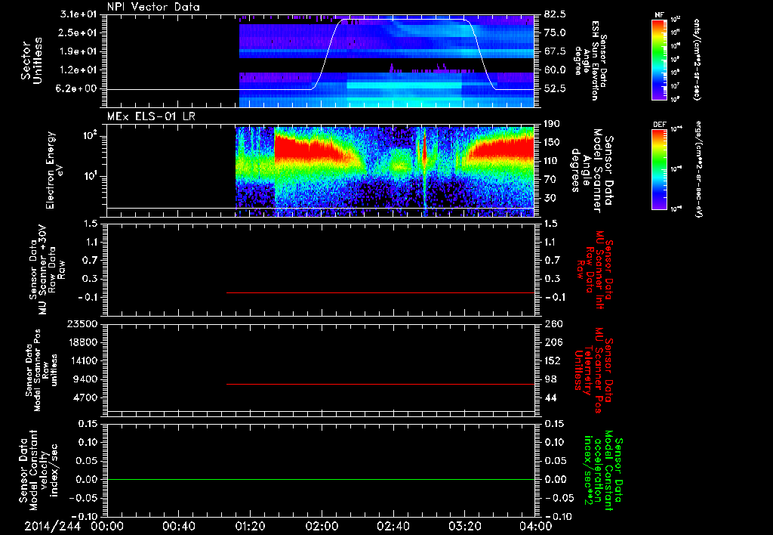Click the 04:00 time tick label

click(x=536, y=526)
